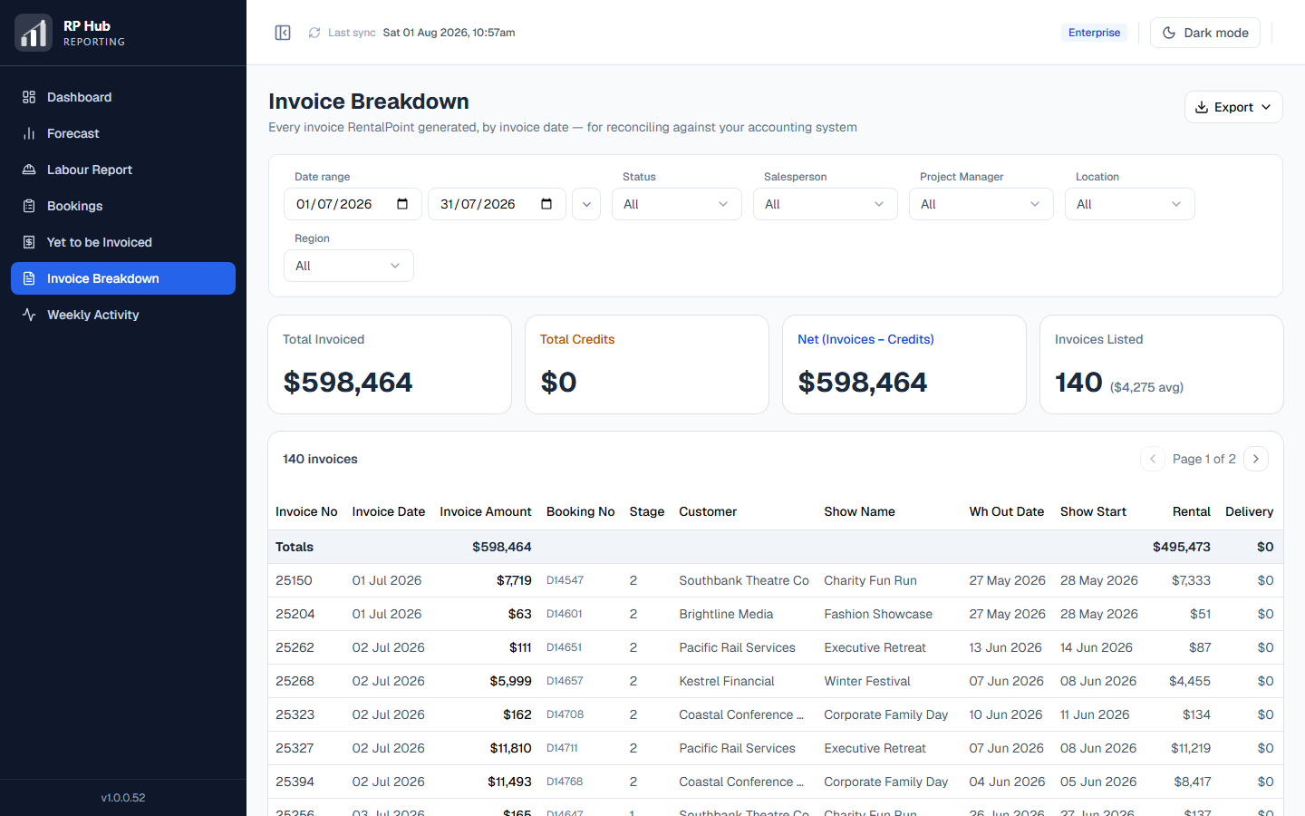This screenshot has height=816, width=1305.
Task: Click invoice number 25327
Action: coord(295,748)
